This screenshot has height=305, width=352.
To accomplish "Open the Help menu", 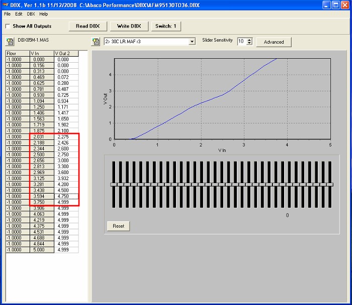I will (44, 14).
